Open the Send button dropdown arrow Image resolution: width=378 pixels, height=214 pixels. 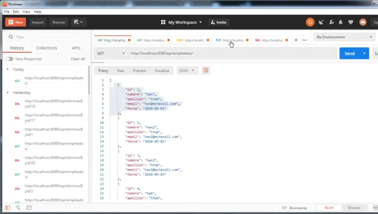pos(364,53)
